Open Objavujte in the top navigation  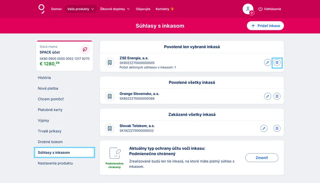[143, 9]
